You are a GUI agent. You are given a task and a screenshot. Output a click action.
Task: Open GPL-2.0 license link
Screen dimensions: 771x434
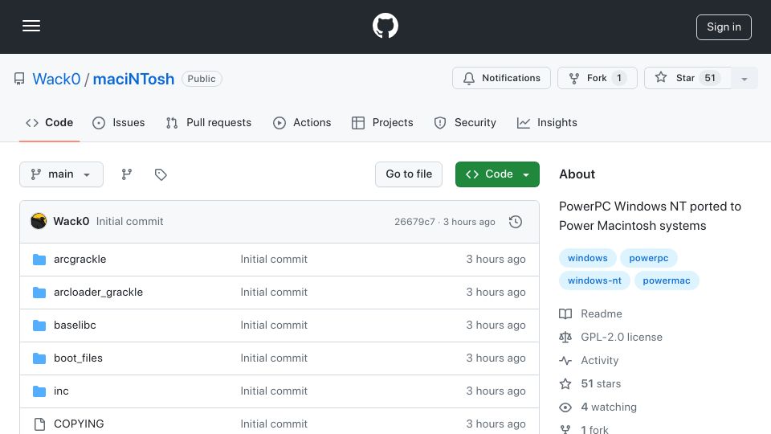[x=622, y=337]
